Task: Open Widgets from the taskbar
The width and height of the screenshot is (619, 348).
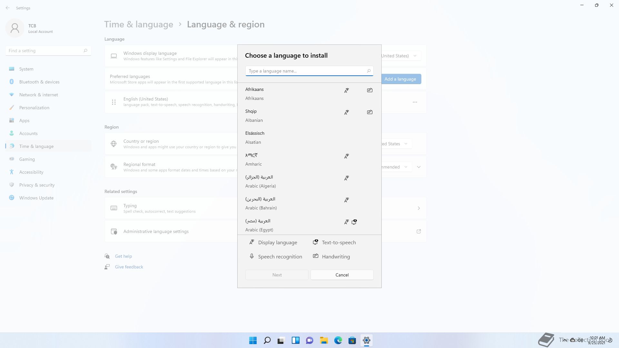Action: pos(295,340)
